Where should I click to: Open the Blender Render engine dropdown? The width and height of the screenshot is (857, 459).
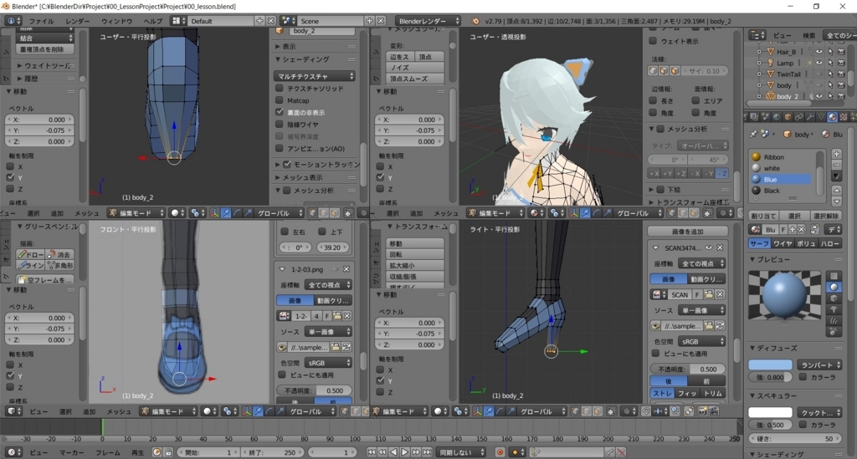428,21
